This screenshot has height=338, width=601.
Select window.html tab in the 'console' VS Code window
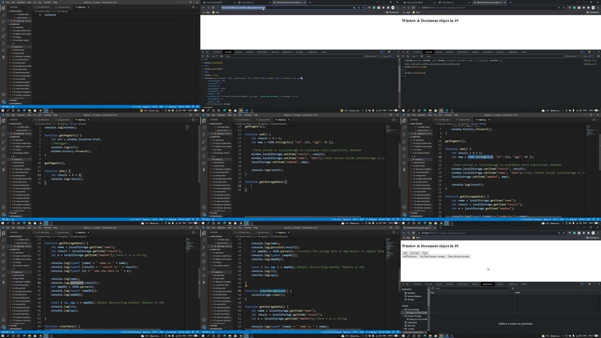(x=62, y=7)
